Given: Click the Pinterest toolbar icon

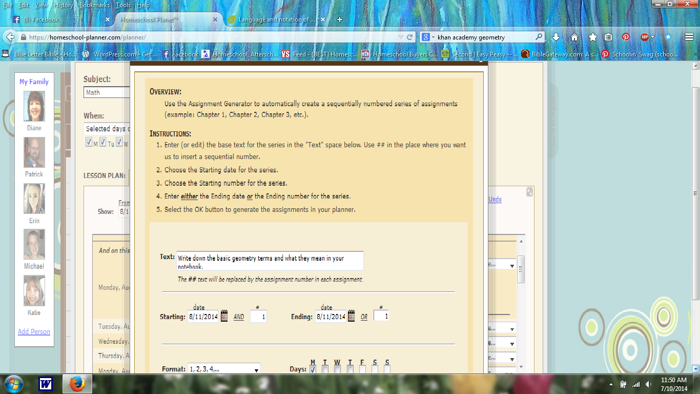Looking at the screenshot, I should 626,37.
